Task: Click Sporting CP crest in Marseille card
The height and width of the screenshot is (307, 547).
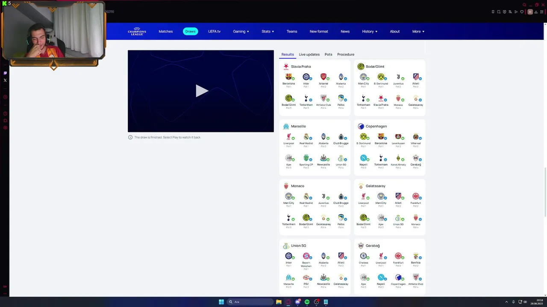Action: pyautogui.click(x=306, y=158)
